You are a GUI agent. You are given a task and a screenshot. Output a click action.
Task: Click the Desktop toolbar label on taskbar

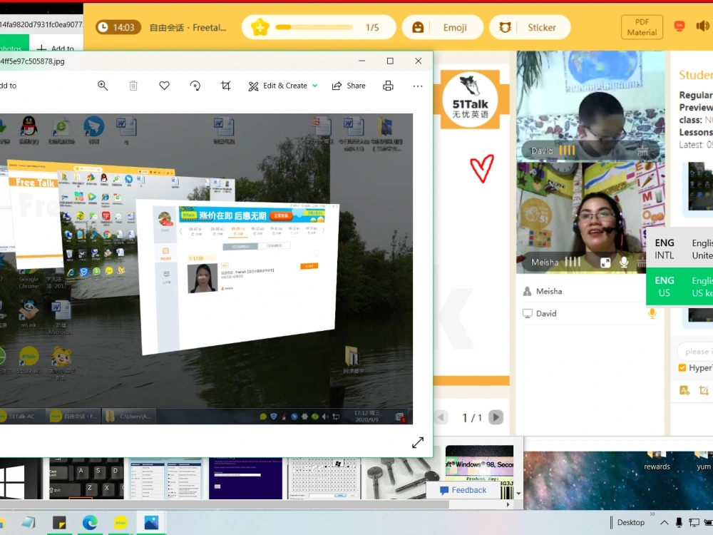pyautogui.click(x=631, y=522)
